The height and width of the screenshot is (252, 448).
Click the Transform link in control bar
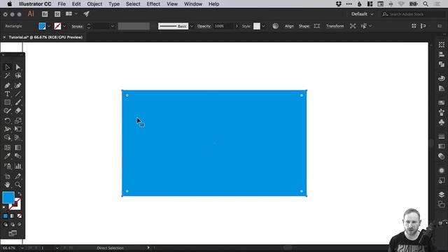[335, 27]
